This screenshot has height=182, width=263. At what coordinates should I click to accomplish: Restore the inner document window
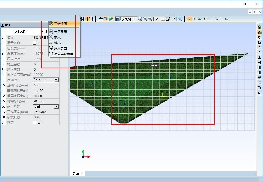[x=254, y=12]
